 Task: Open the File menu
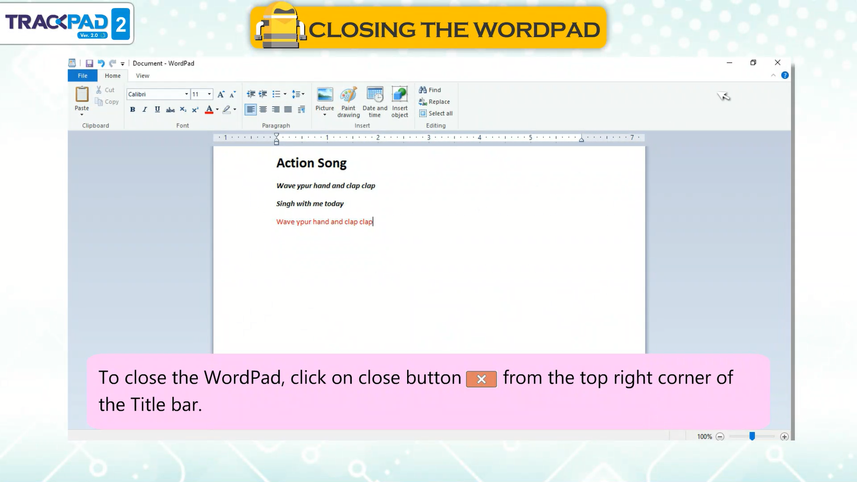coord(82,76)
